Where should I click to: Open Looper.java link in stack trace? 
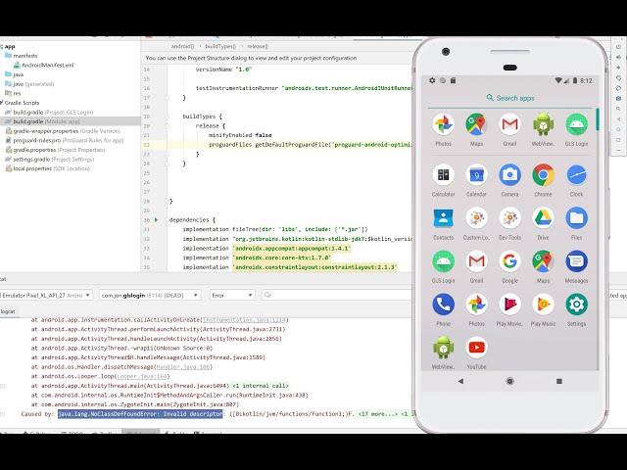coord(141,376)
